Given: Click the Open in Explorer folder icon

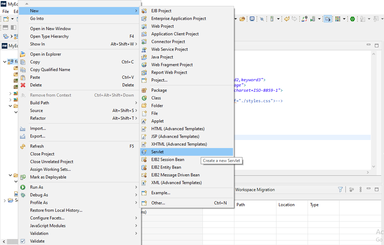Looking at the screenshot, I should [23, 54].
